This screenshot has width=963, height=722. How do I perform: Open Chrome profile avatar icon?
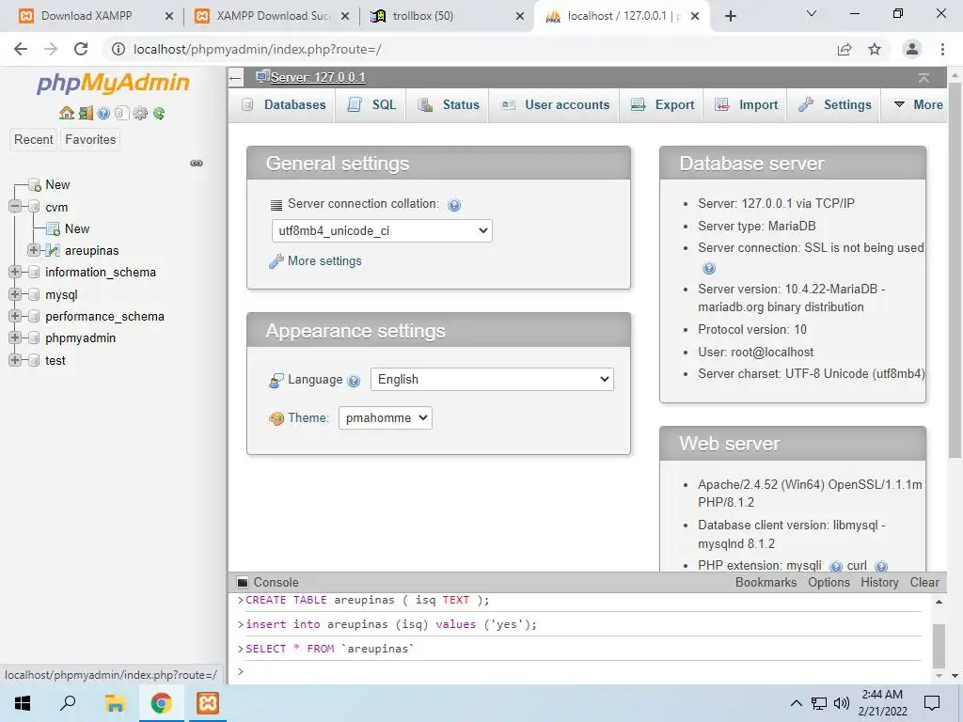click(912, 49)
